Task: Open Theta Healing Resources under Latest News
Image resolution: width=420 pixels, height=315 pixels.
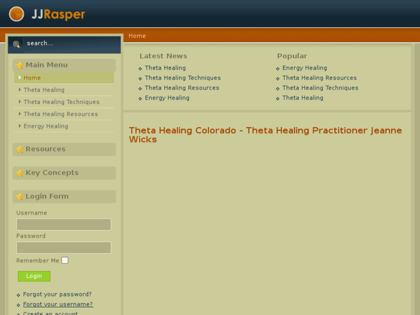Action: [x=182, y=88]
